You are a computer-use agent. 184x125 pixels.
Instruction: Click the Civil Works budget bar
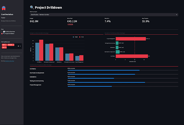[x=37, y=52]
